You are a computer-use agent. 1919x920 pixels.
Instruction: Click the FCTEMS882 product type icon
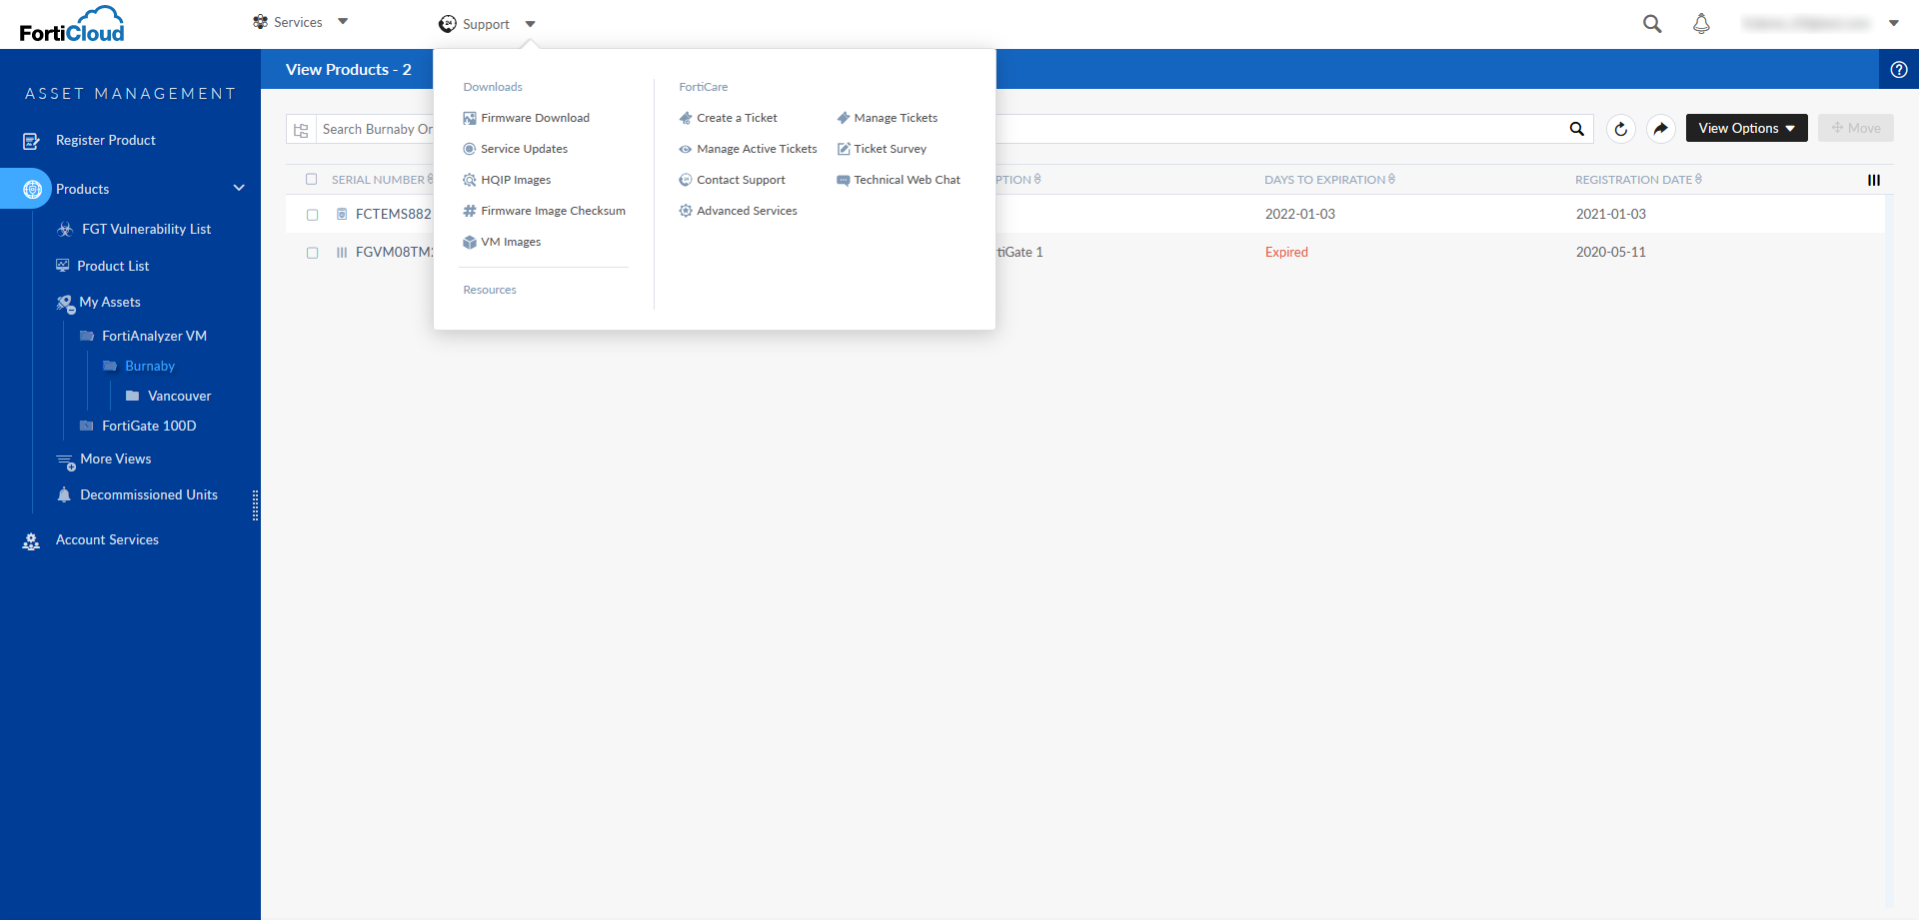342,214
